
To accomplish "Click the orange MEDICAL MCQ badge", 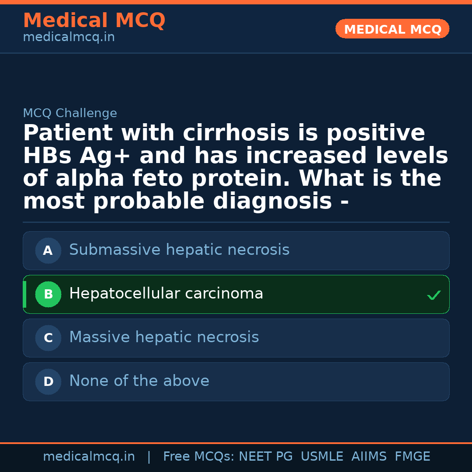I will point(392,29).
